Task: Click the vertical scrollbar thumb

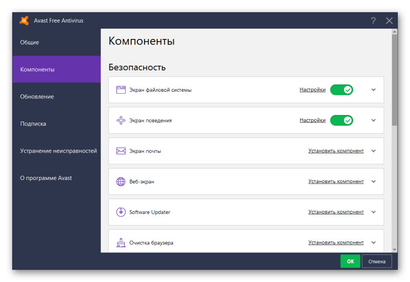Action: pyautogui.click(x=394, y=80)
